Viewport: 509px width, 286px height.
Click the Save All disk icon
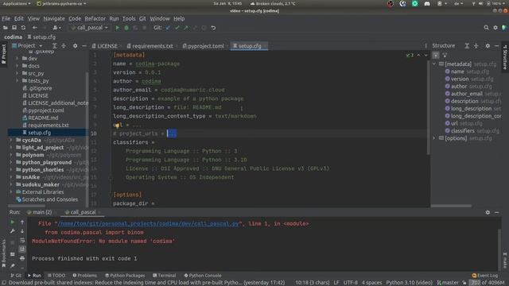tap(14, 28)
